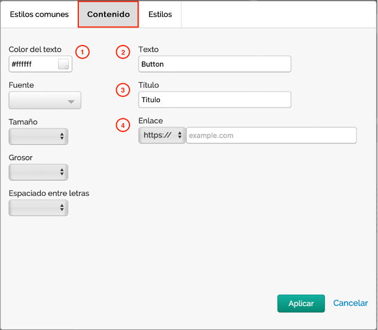
Task: Click the red circled number 3 marker
Action: tap(123, 90)
